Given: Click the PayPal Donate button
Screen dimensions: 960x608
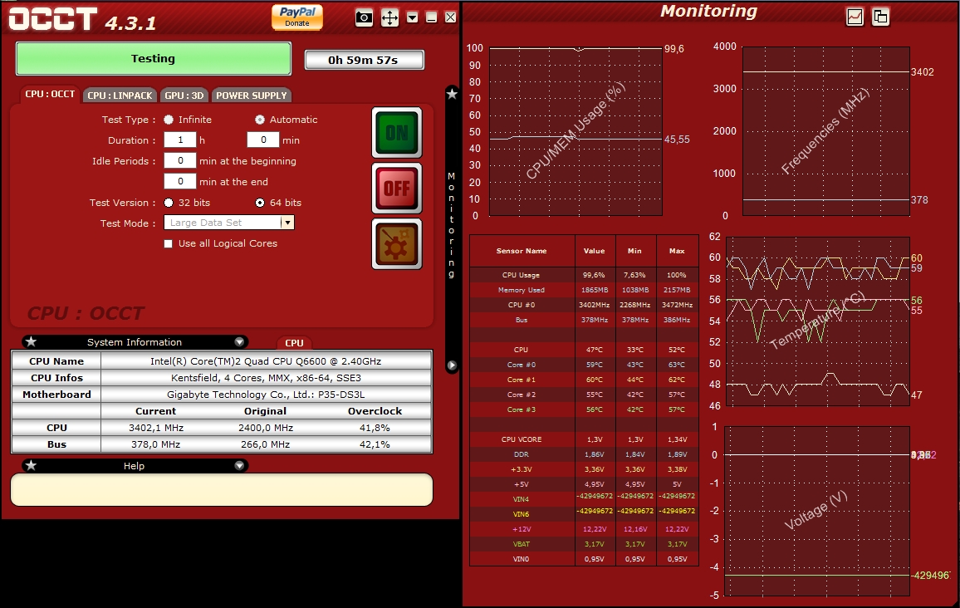Looking at the screenshot, I should tap(296, 17).
